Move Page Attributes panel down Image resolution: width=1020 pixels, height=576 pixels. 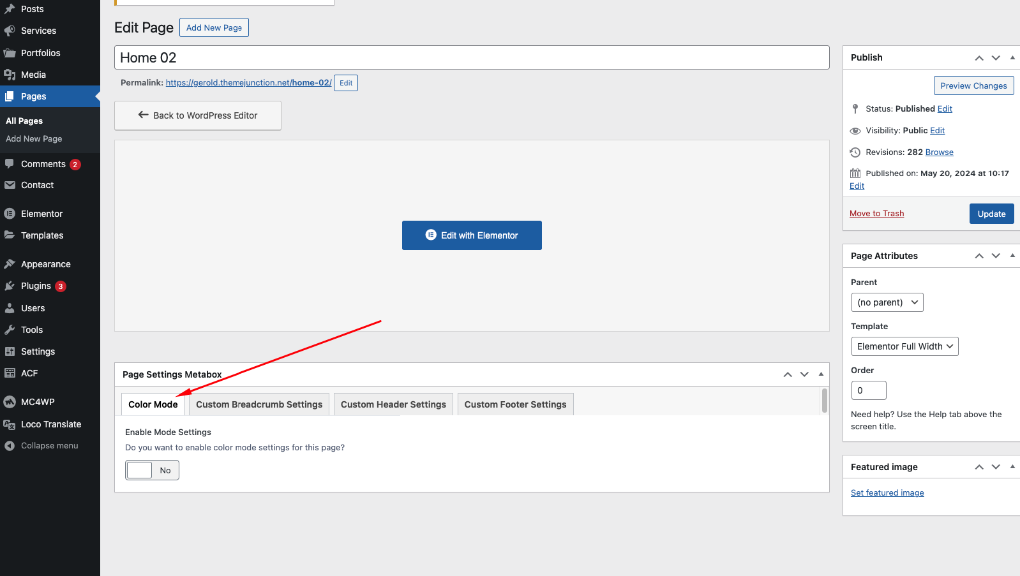pos(996,256)
